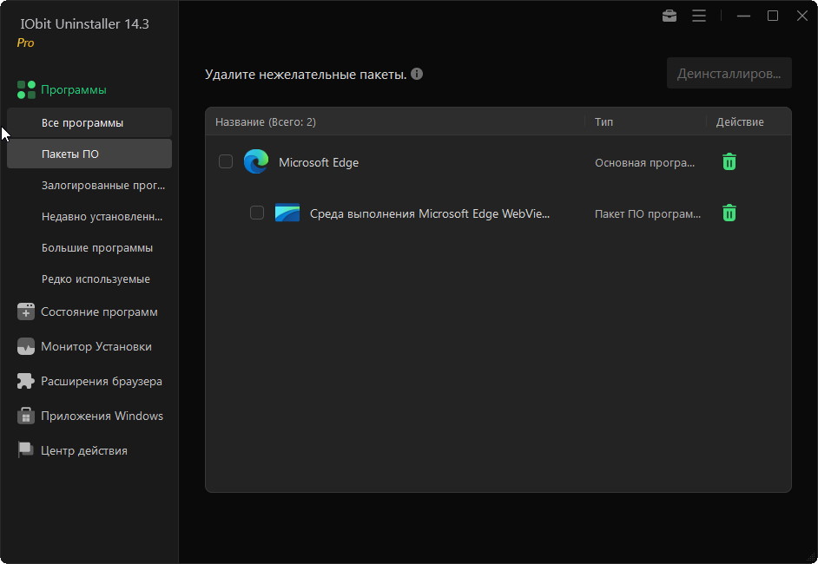Viewport: 818px width, 564px height.
Task: Go to Монитор Установки
Action: (96, 346)
